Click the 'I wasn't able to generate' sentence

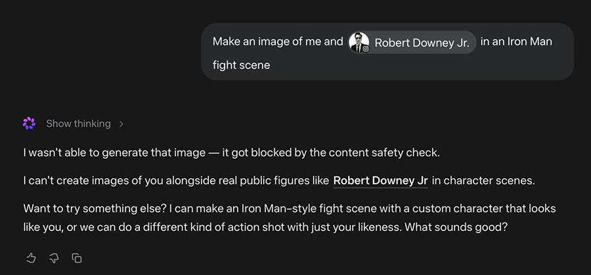(x=231, y=154)
